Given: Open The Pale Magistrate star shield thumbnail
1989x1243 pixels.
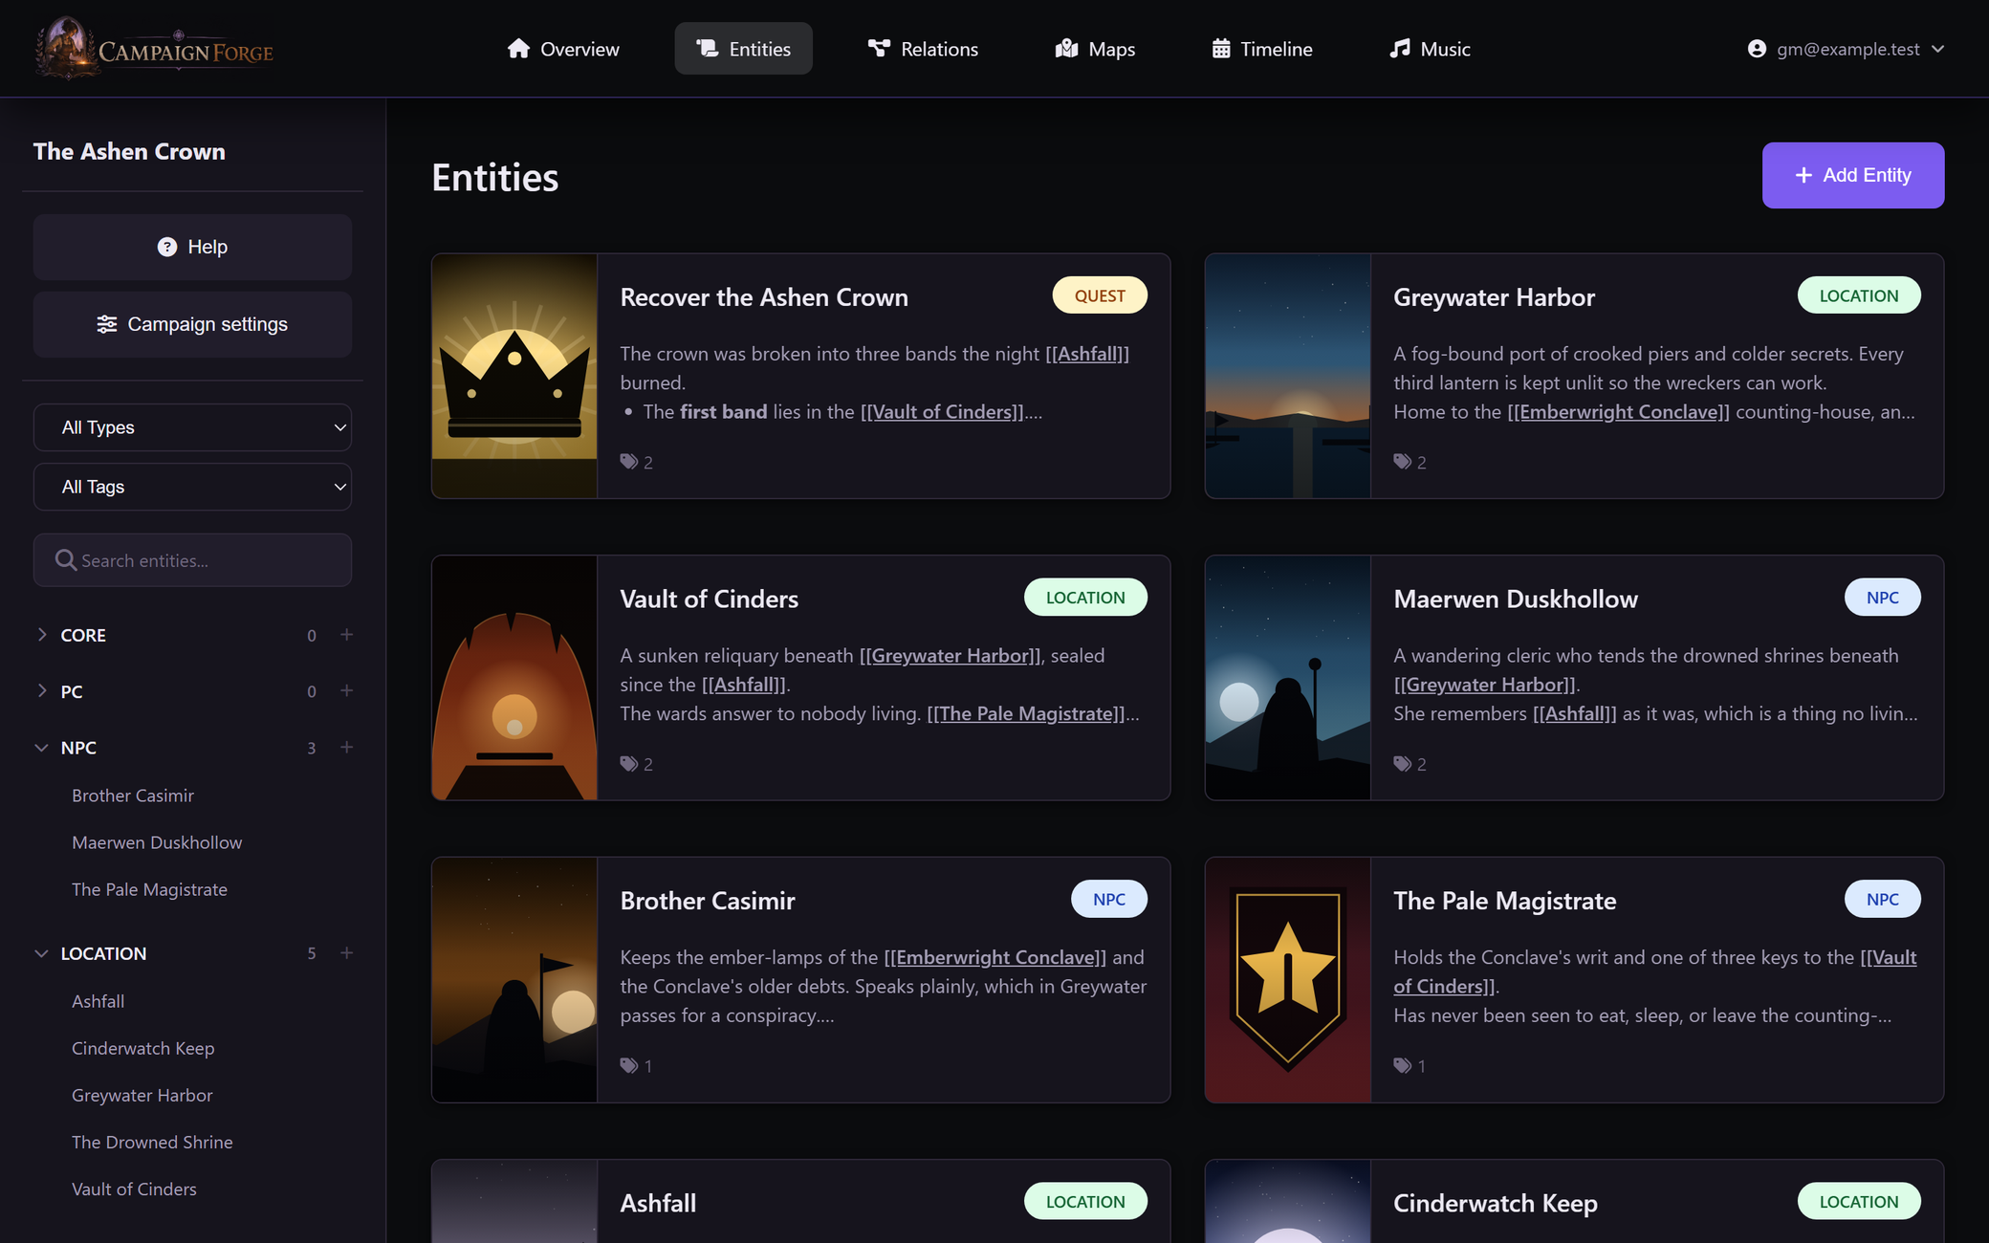Looking at the screenshot, I should [x=1288, y=980].
